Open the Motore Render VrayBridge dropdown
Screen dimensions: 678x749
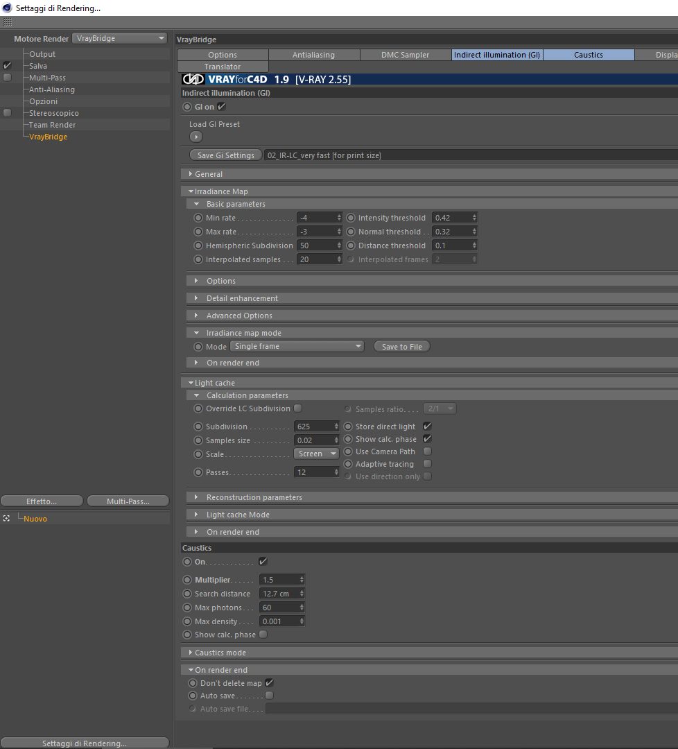119,38
